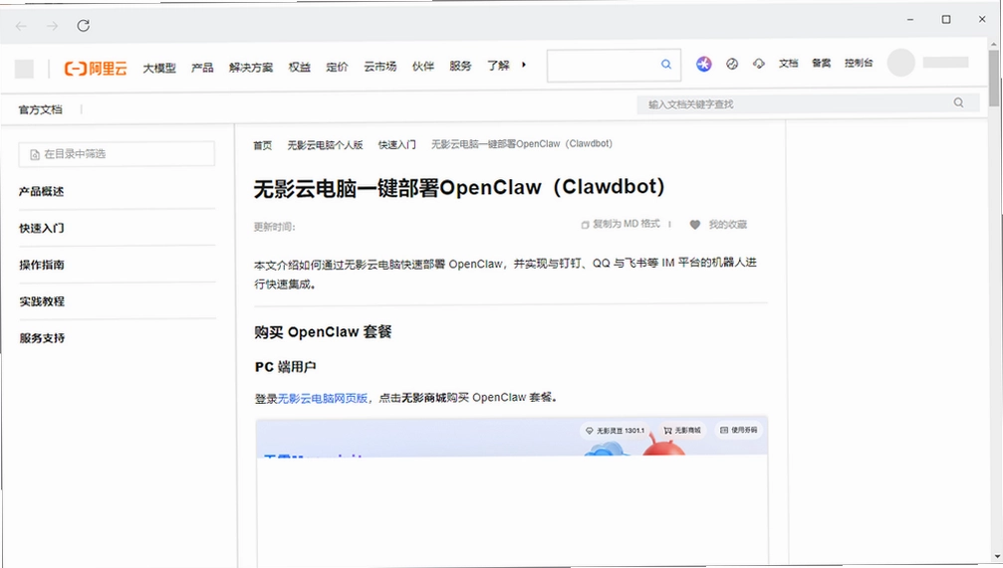Reload the page with the refresh icon
Viewport: 1003px width, 568px height.
(x=83, y=26)
